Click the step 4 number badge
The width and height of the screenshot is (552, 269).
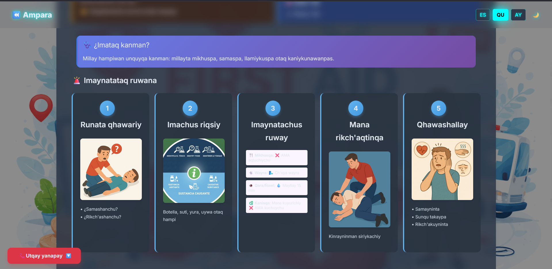pos(356,108)
